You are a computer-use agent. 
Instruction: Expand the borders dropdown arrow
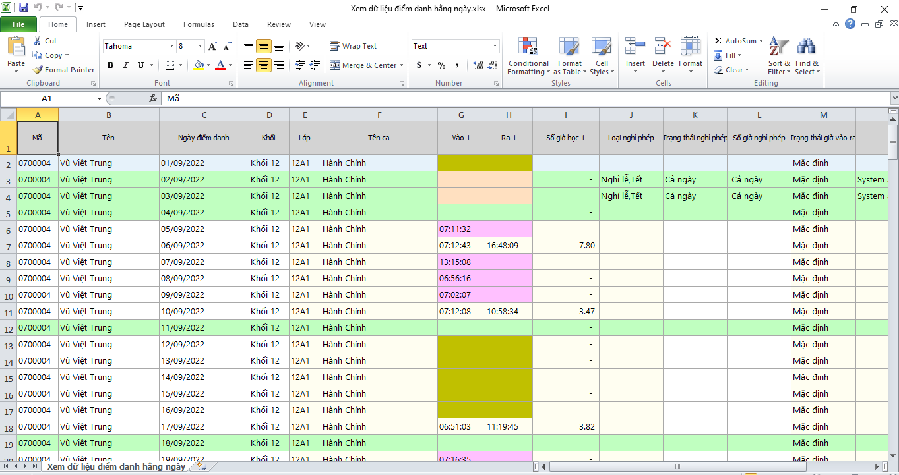181,65
